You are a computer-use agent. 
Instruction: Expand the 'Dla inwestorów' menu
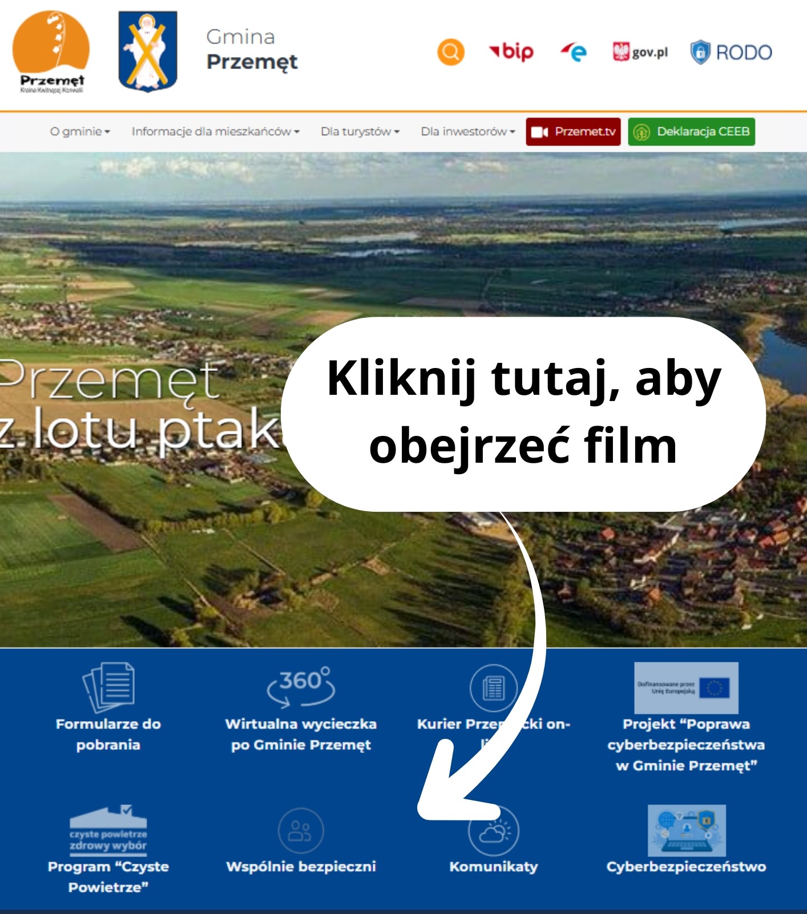point(467,132)
